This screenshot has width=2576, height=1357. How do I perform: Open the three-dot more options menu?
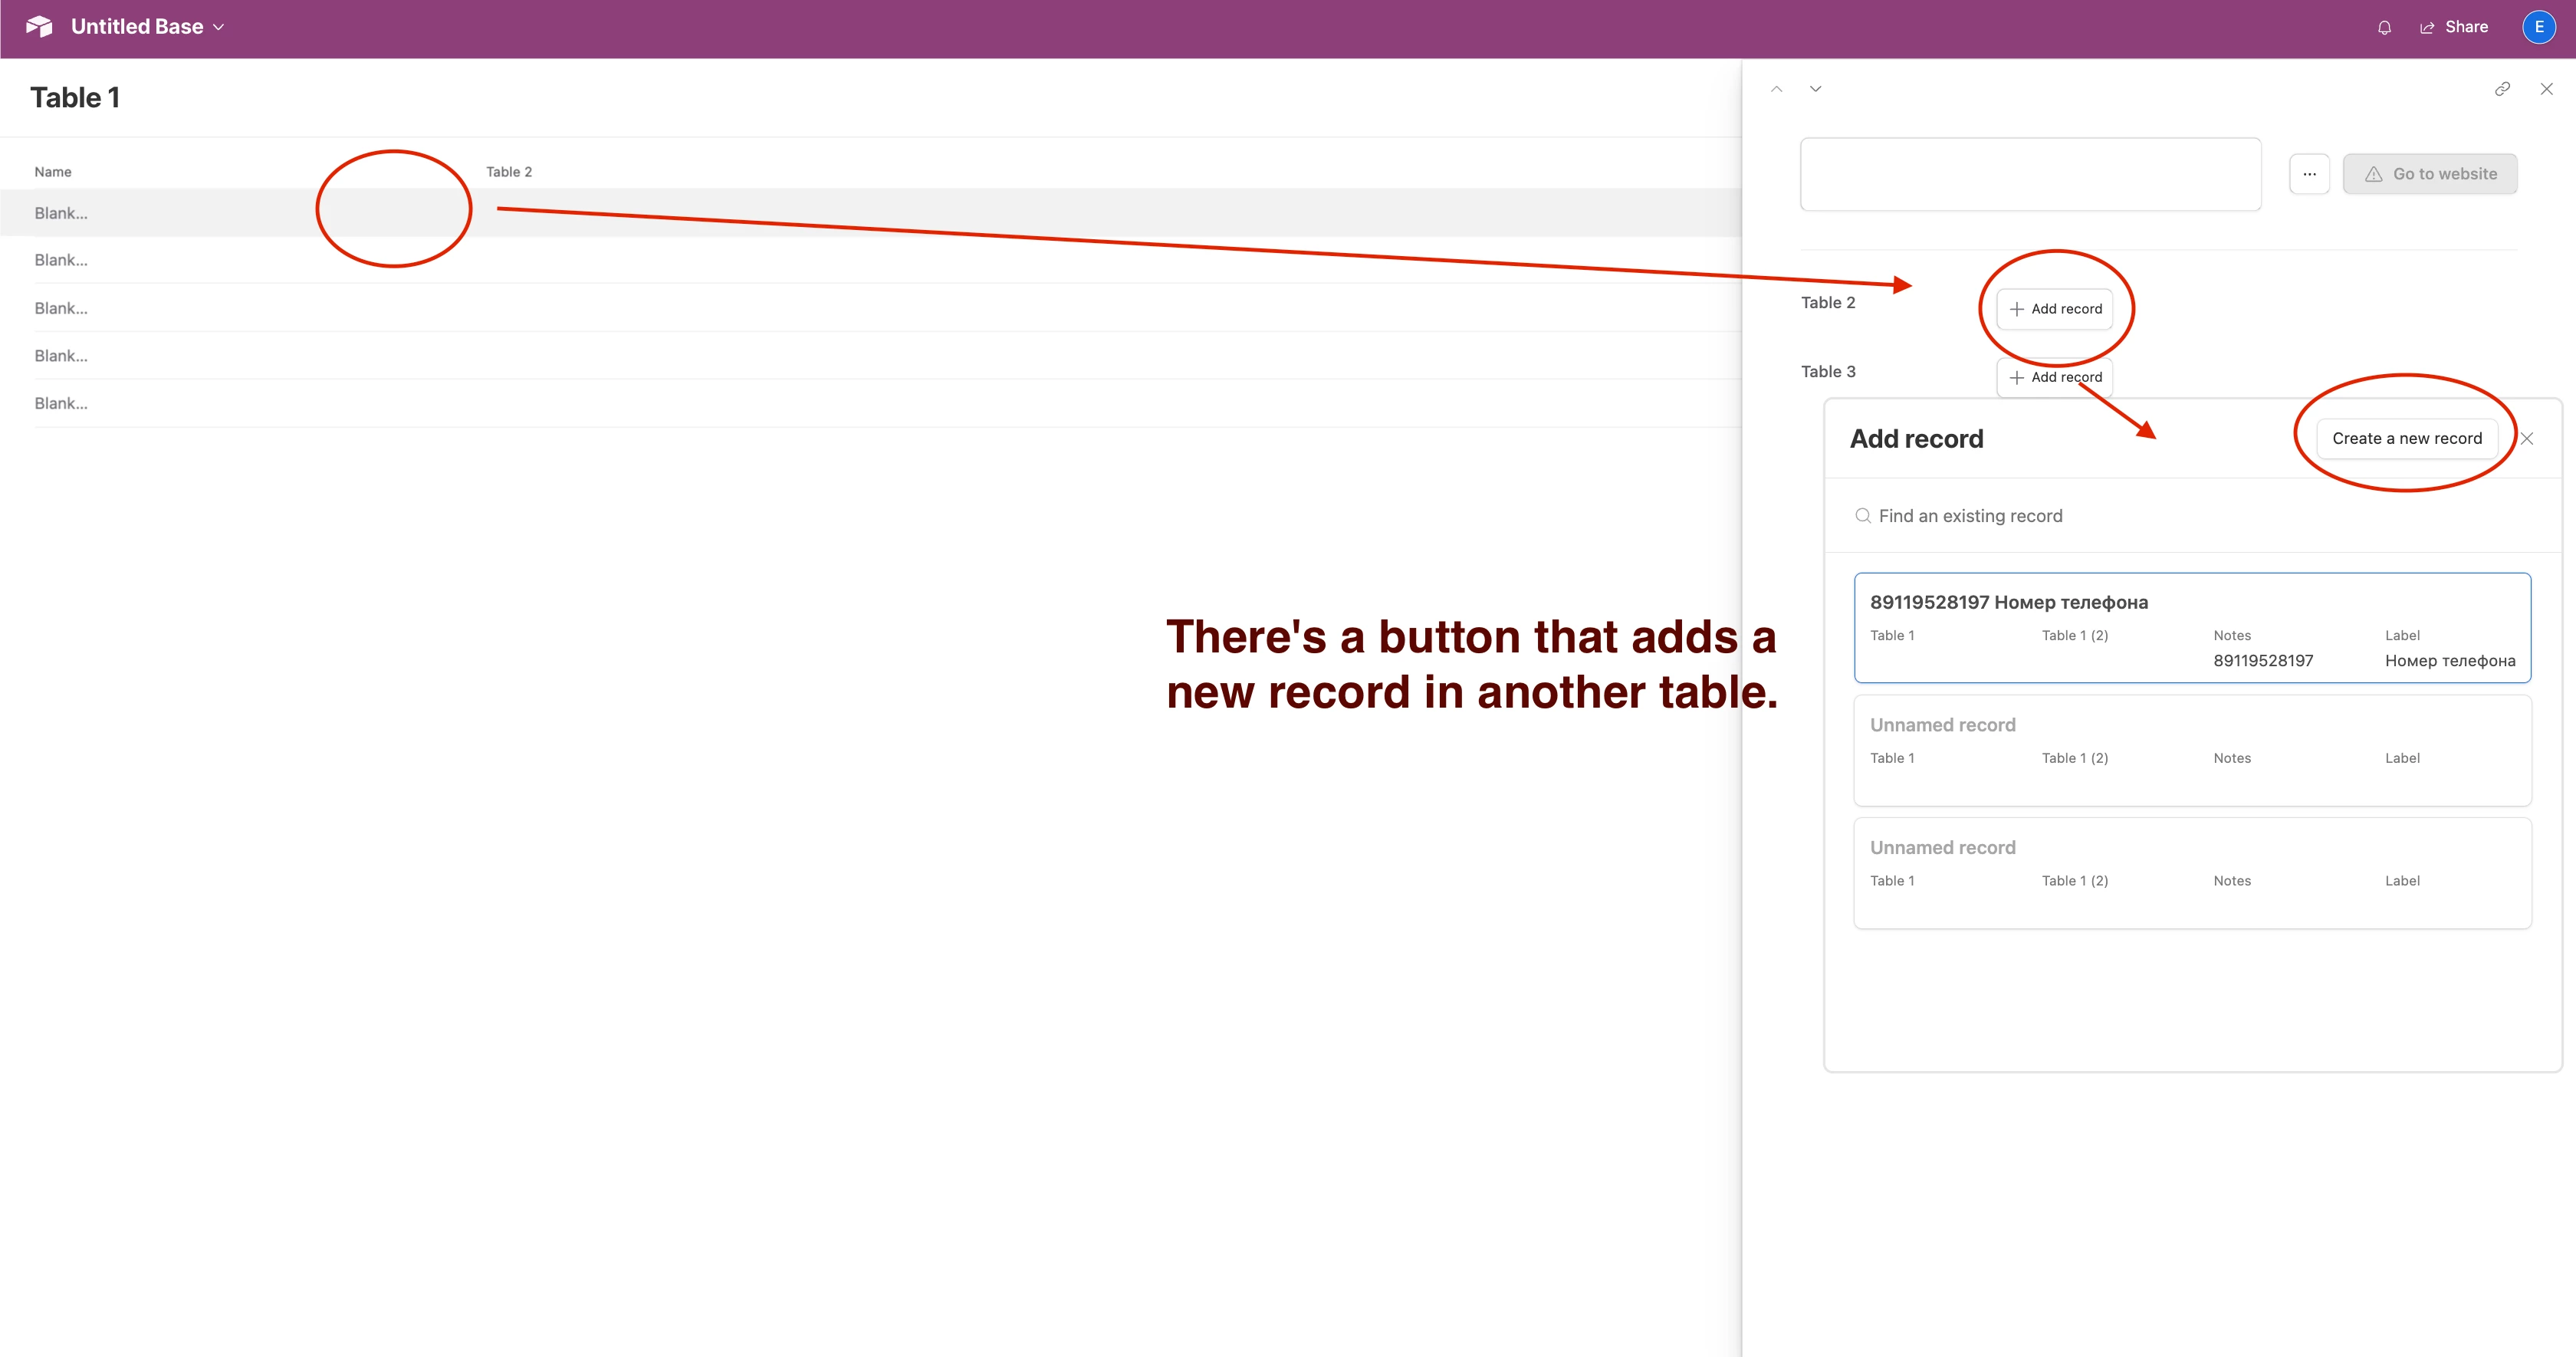coord(2309,174)
